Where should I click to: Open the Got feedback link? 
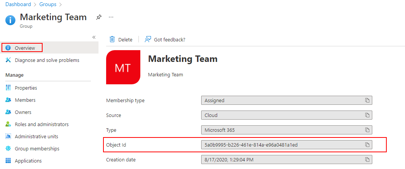(165, 39)
